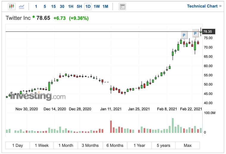Select the 15 minute interval
226x154 pixels.
click(x=53, y=7)
